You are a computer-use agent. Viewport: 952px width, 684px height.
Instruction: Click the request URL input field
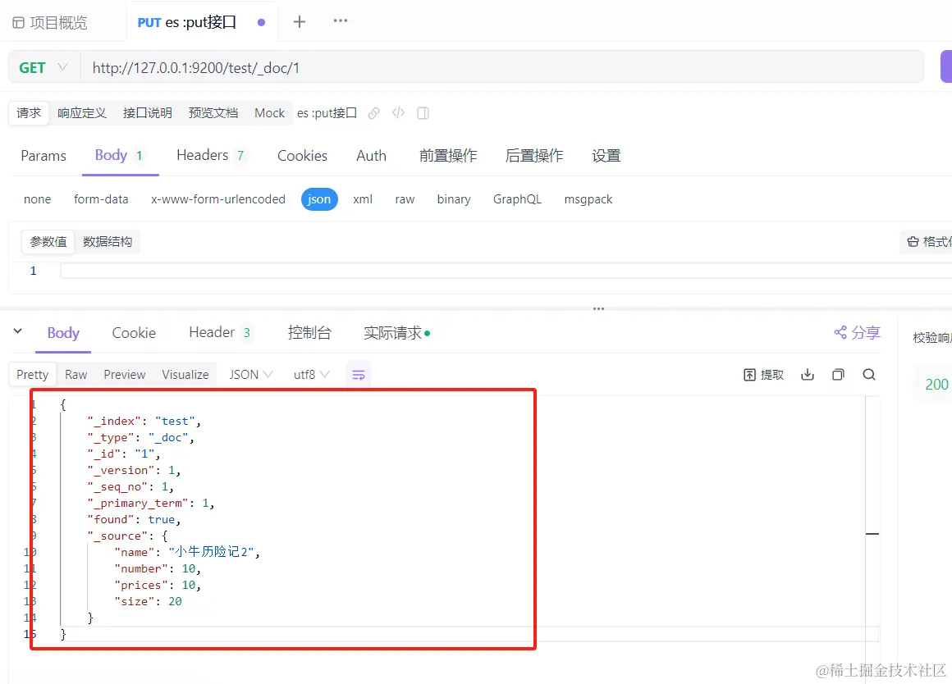501,67
